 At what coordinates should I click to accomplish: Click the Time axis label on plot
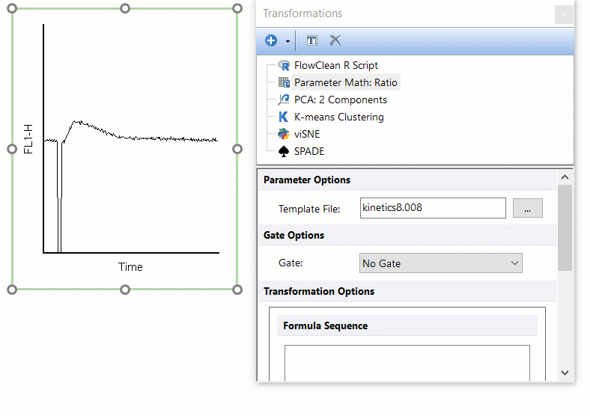coord(130,267)
